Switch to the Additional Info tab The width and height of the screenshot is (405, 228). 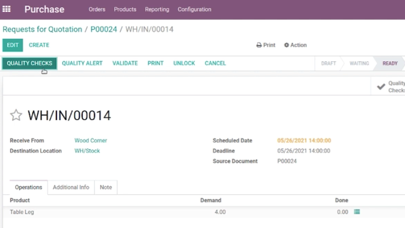coord(71,187)
